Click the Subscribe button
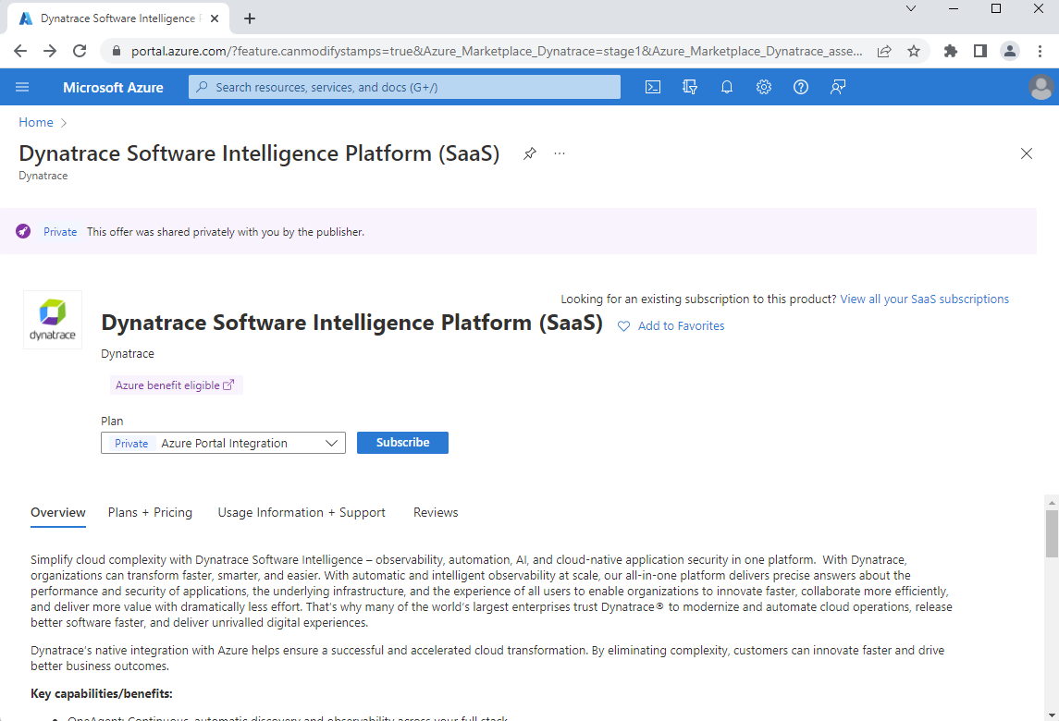Image resolution: width=1059 pixels, height=721 pixels. [x=402, y=443]
